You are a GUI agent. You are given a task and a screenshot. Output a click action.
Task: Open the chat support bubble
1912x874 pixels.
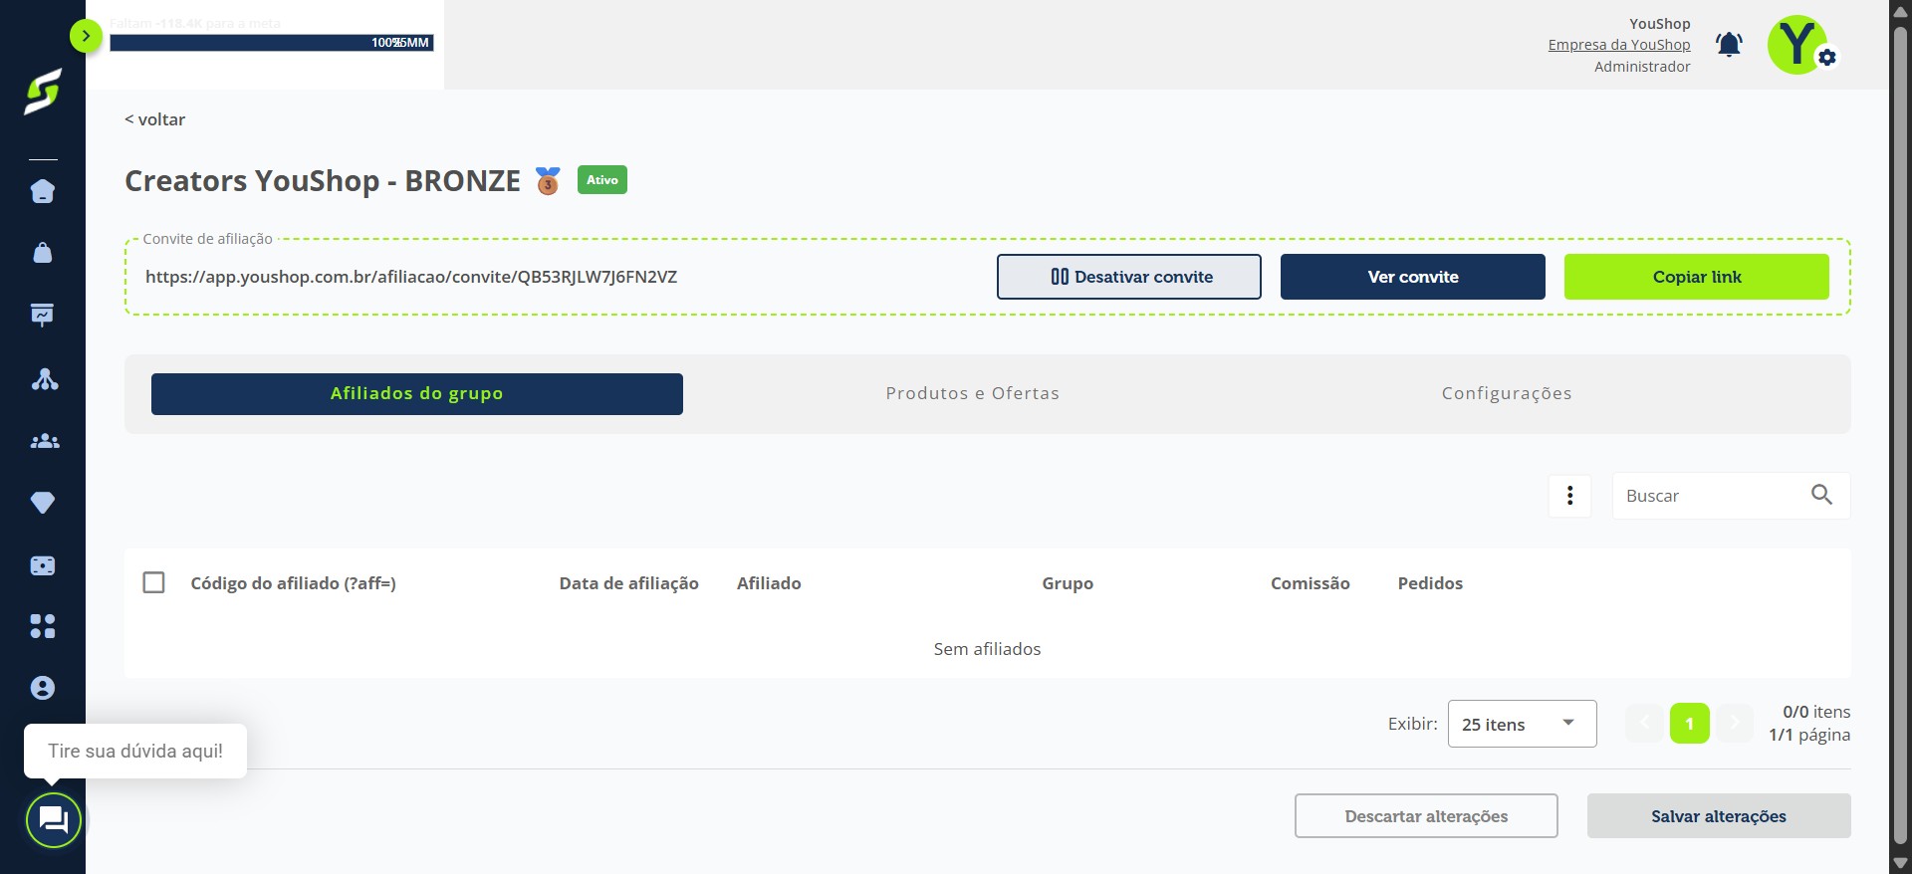click(x=53, y=820)
